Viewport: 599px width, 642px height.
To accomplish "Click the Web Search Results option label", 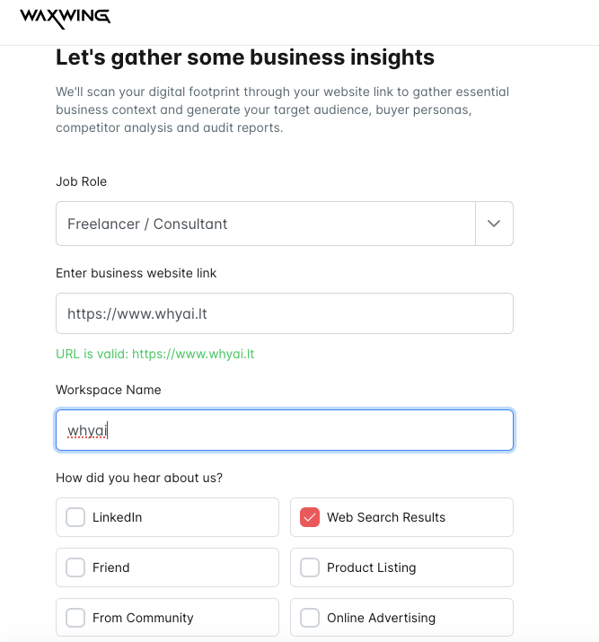I will tap(386, 517).
